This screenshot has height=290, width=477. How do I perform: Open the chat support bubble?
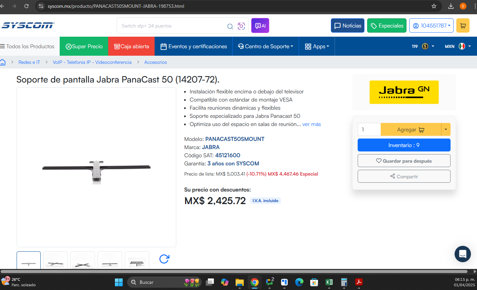pyautogui.click(x=463, y=254)
